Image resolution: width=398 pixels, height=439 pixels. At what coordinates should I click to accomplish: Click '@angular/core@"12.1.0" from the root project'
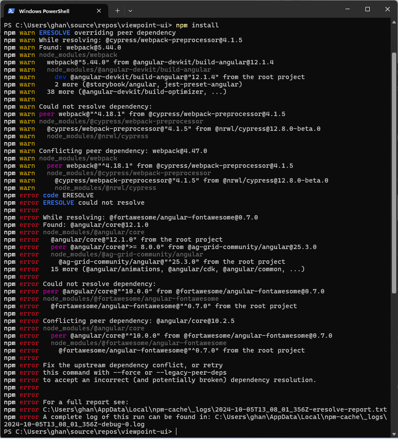(136, 239)
